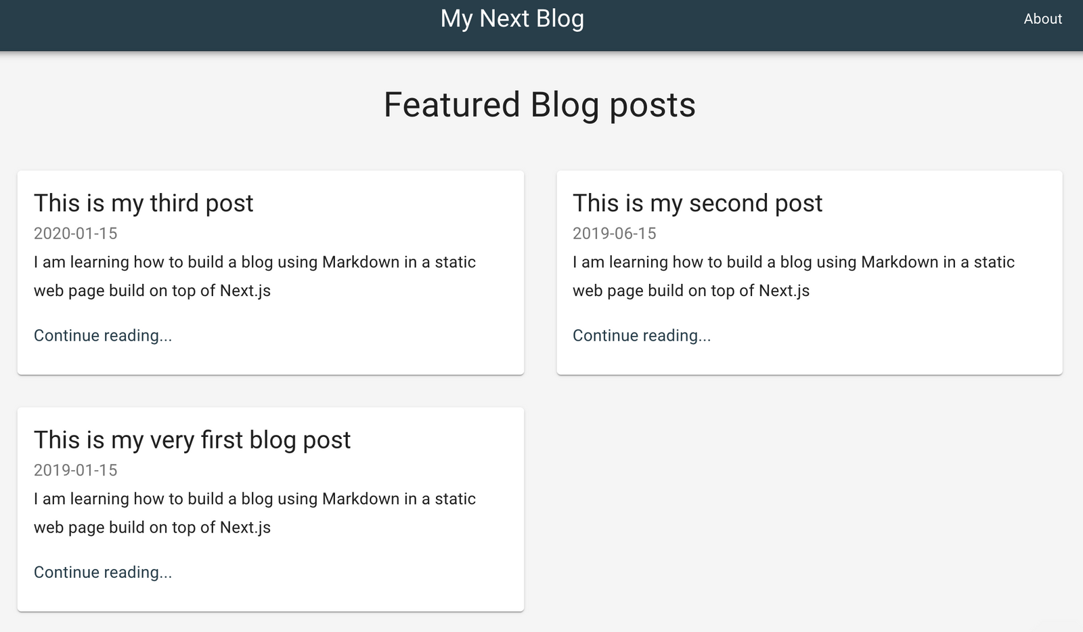Viewport: 1083px width, 632px height.
Task: Click the date 2019-06-15 on the second post
Action: 614,233
